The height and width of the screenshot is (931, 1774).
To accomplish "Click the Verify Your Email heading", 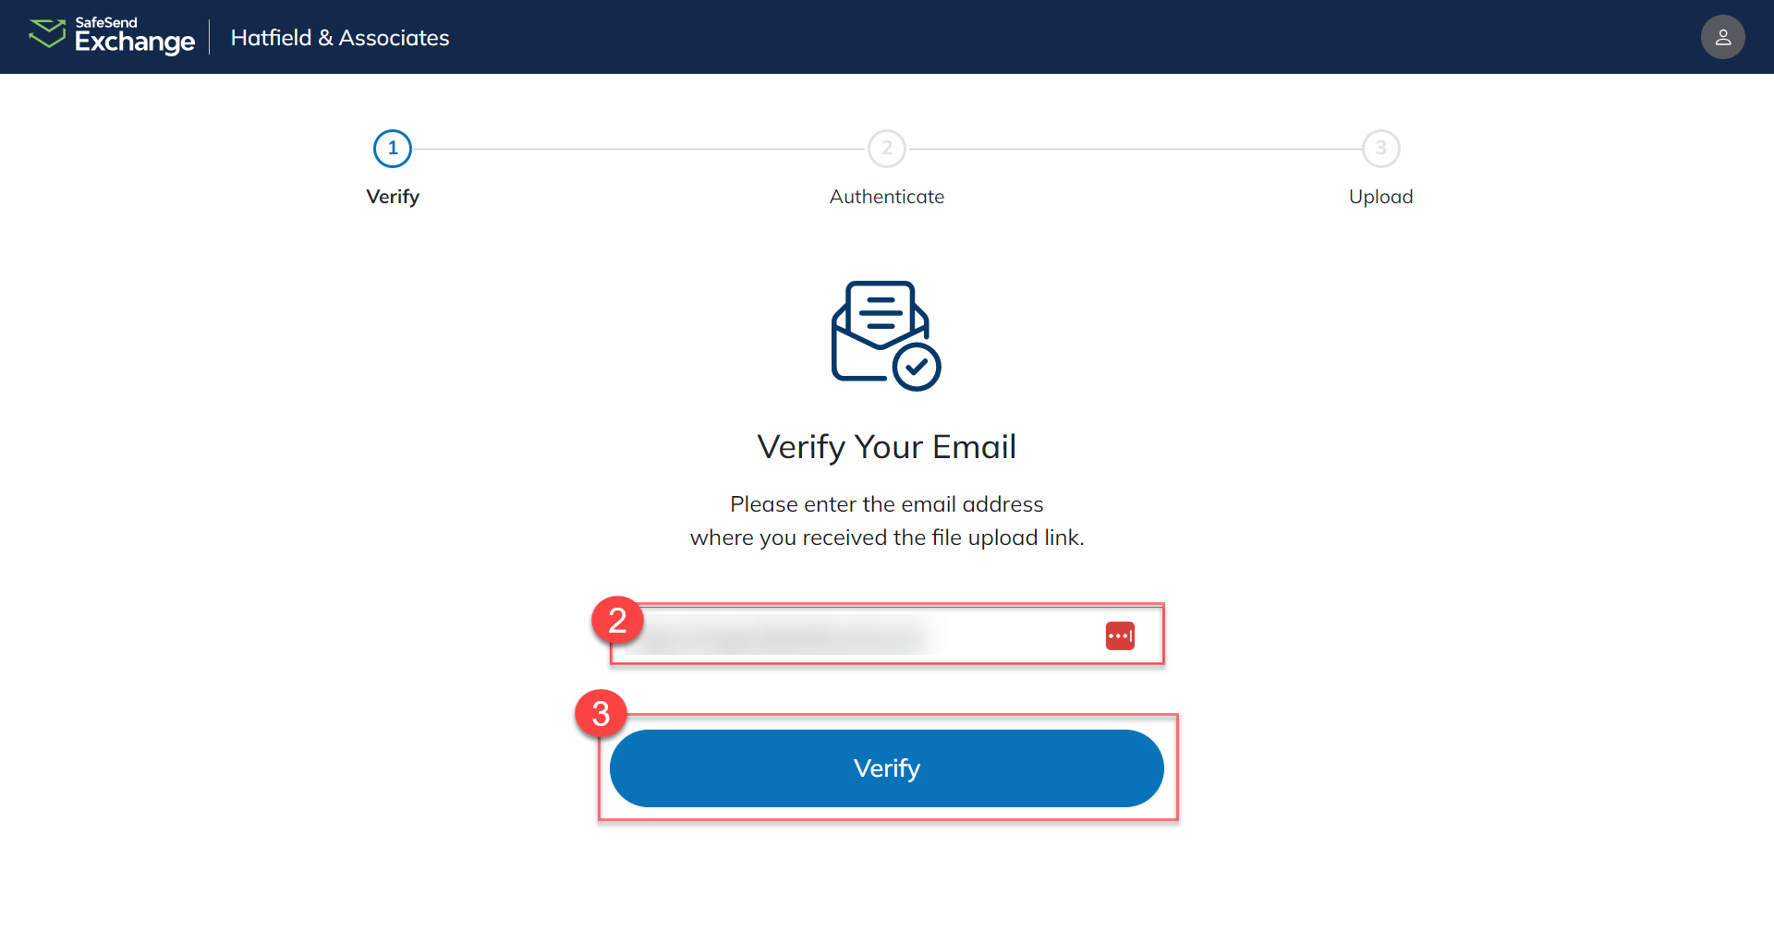I will tap(886, 446).
